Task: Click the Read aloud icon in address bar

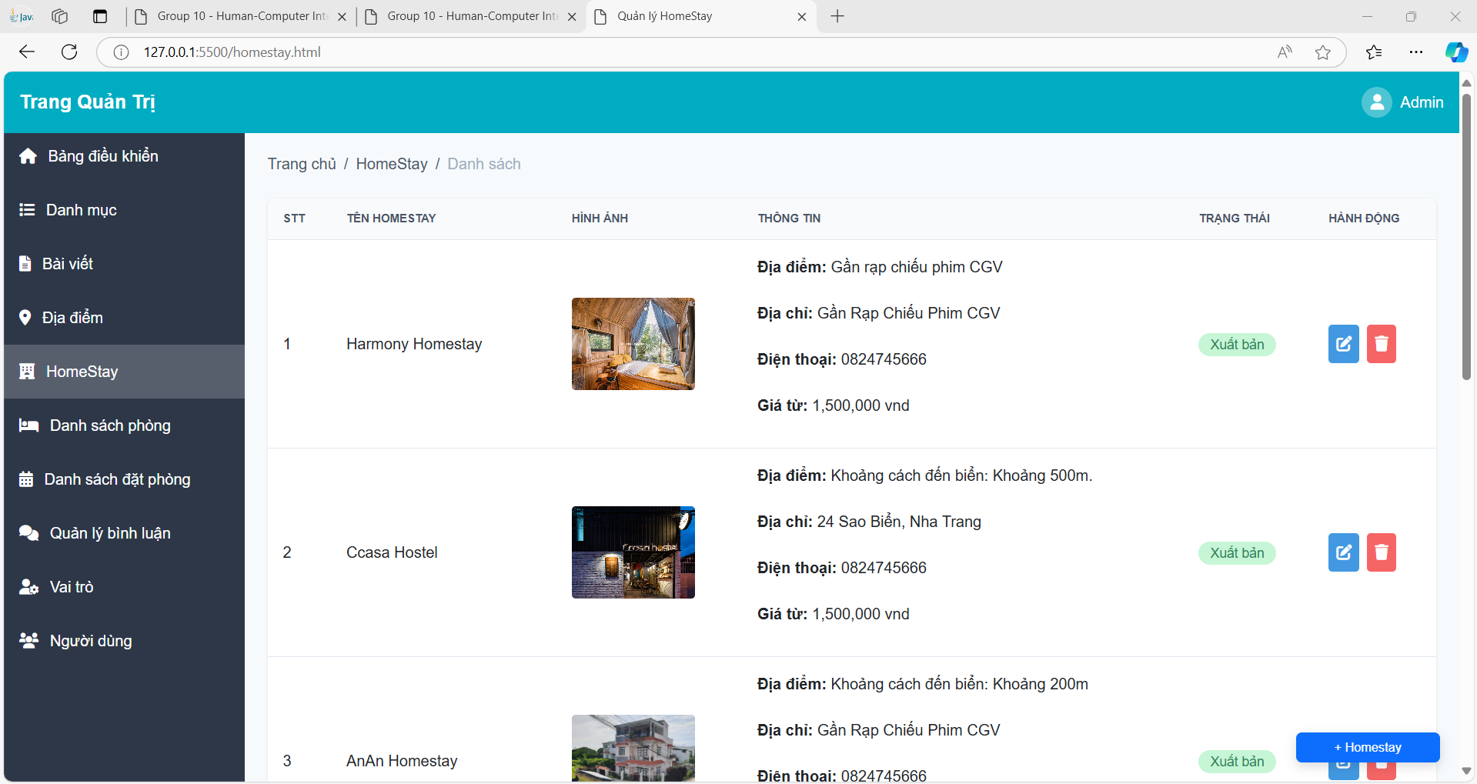Action: 1285,52
